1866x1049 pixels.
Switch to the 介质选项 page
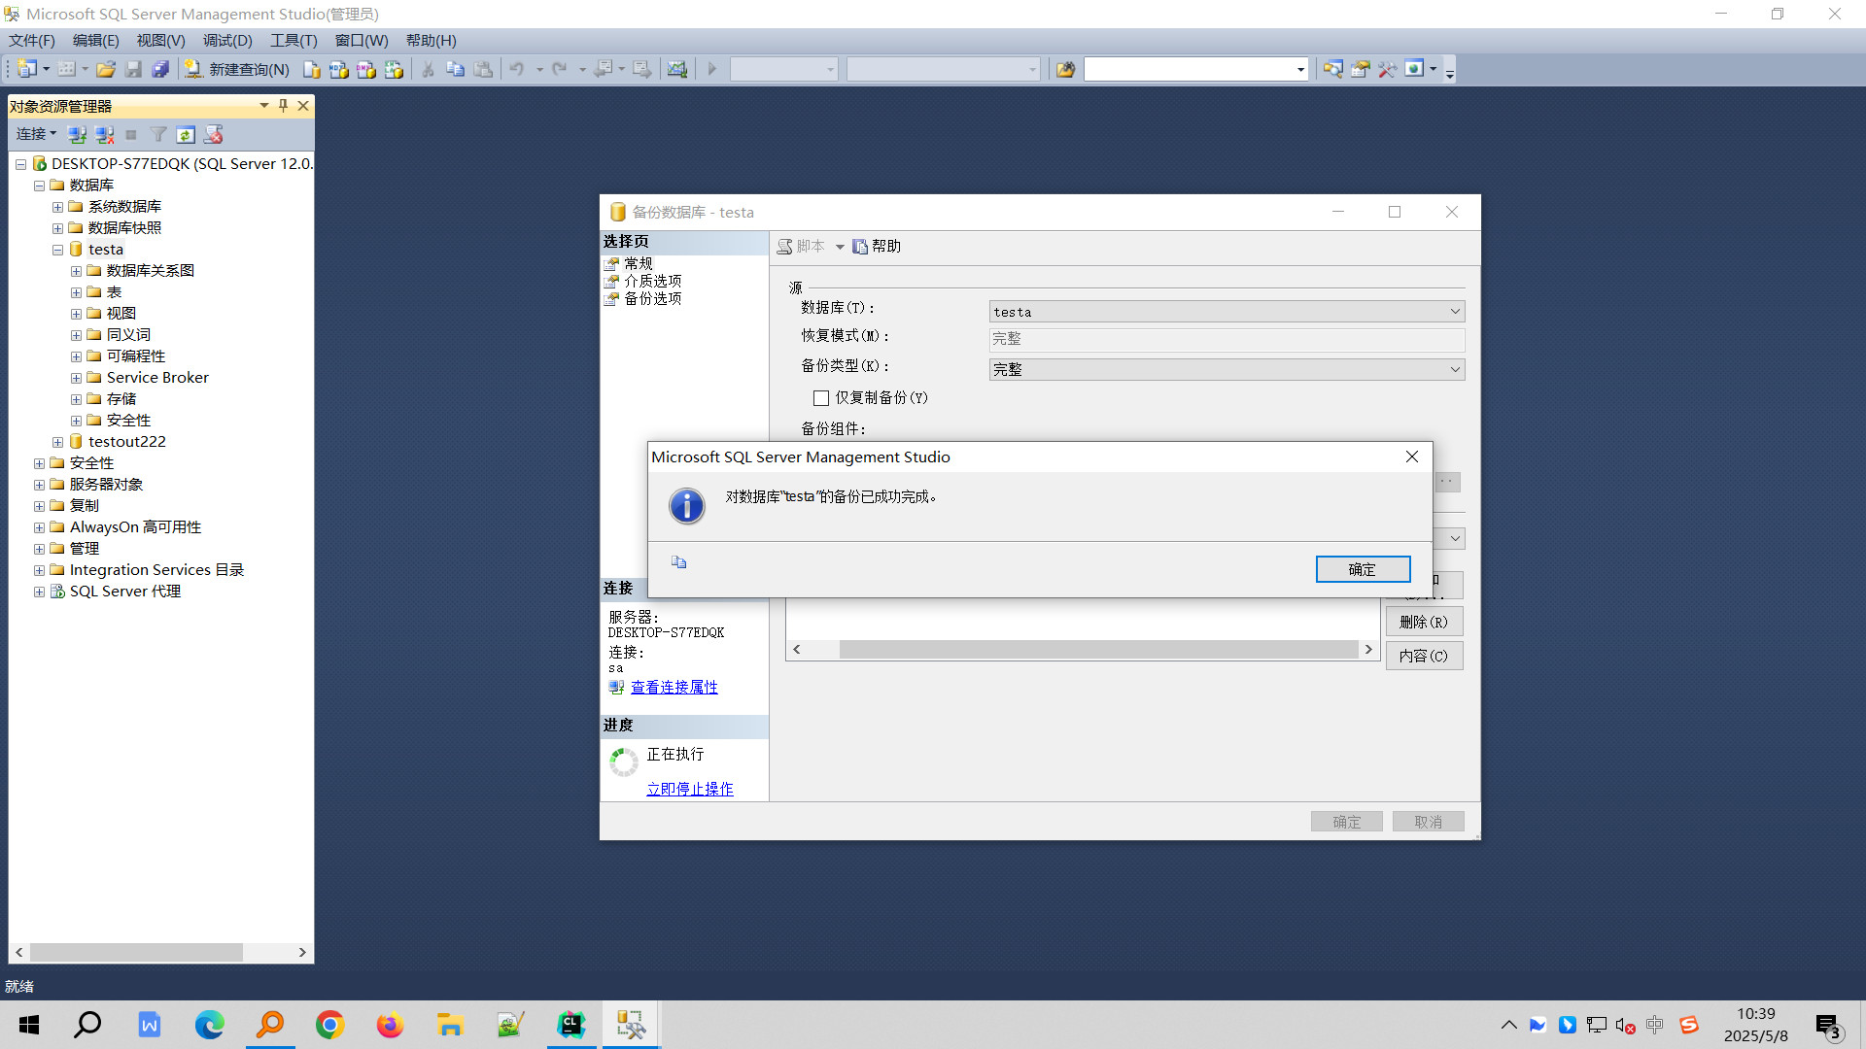(x=651, y=281)
